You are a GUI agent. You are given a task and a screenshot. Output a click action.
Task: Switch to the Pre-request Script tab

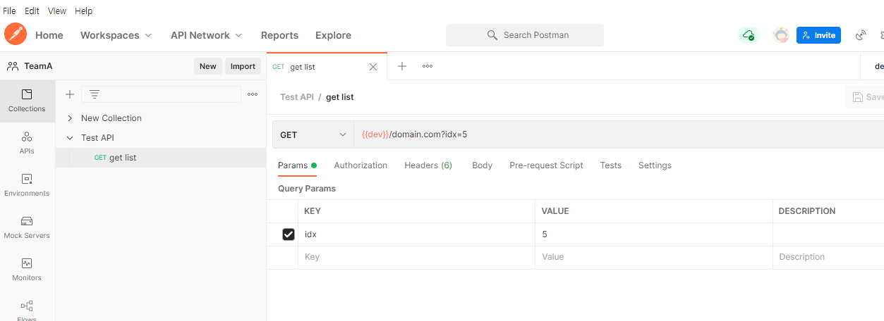coord(546,165)
